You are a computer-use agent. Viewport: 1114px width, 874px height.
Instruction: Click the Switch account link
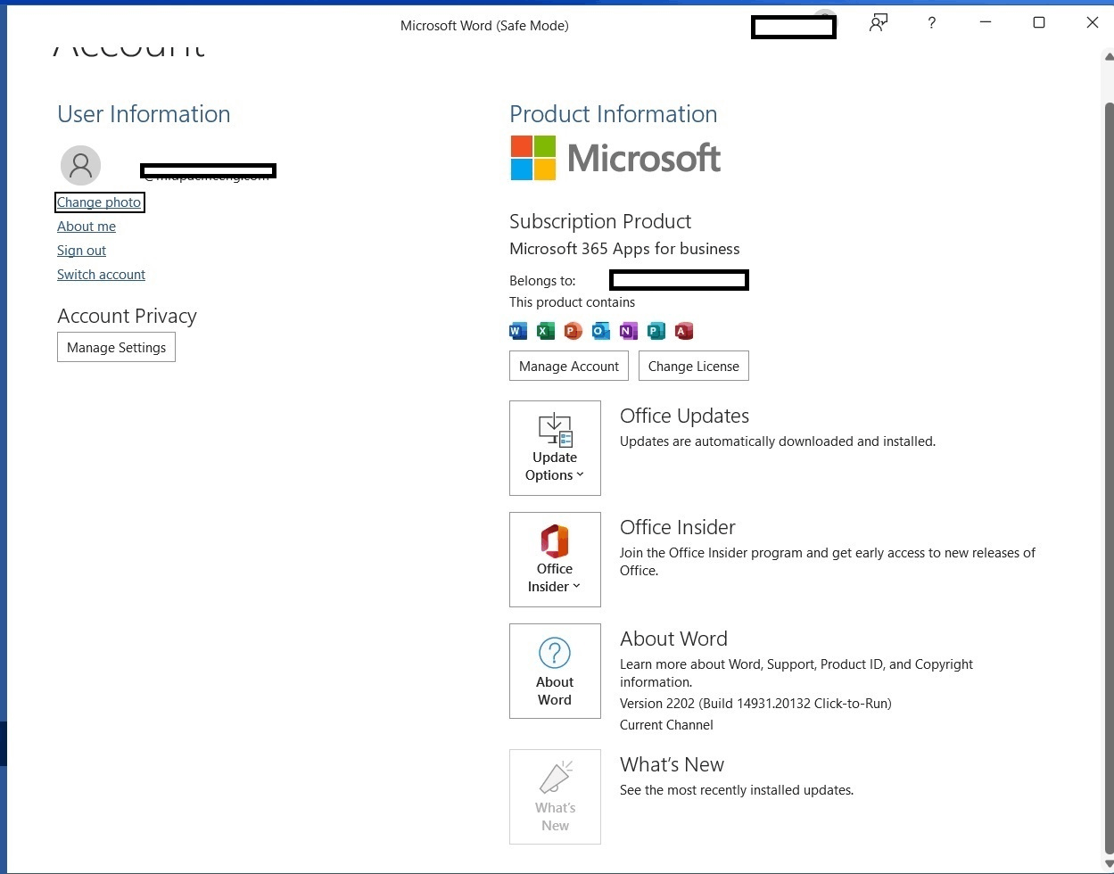pos(101,275)
